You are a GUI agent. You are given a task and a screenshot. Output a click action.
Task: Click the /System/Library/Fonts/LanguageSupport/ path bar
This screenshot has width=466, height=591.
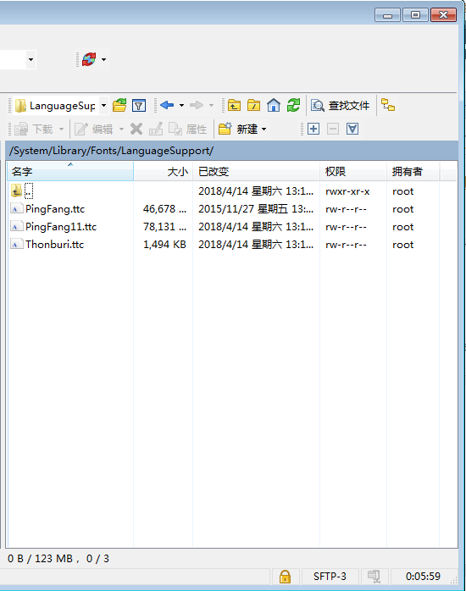coord(232,151)
